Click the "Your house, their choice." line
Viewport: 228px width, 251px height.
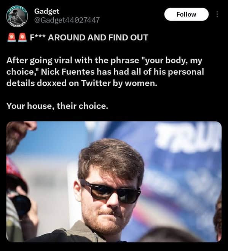[x=57, y=106]
